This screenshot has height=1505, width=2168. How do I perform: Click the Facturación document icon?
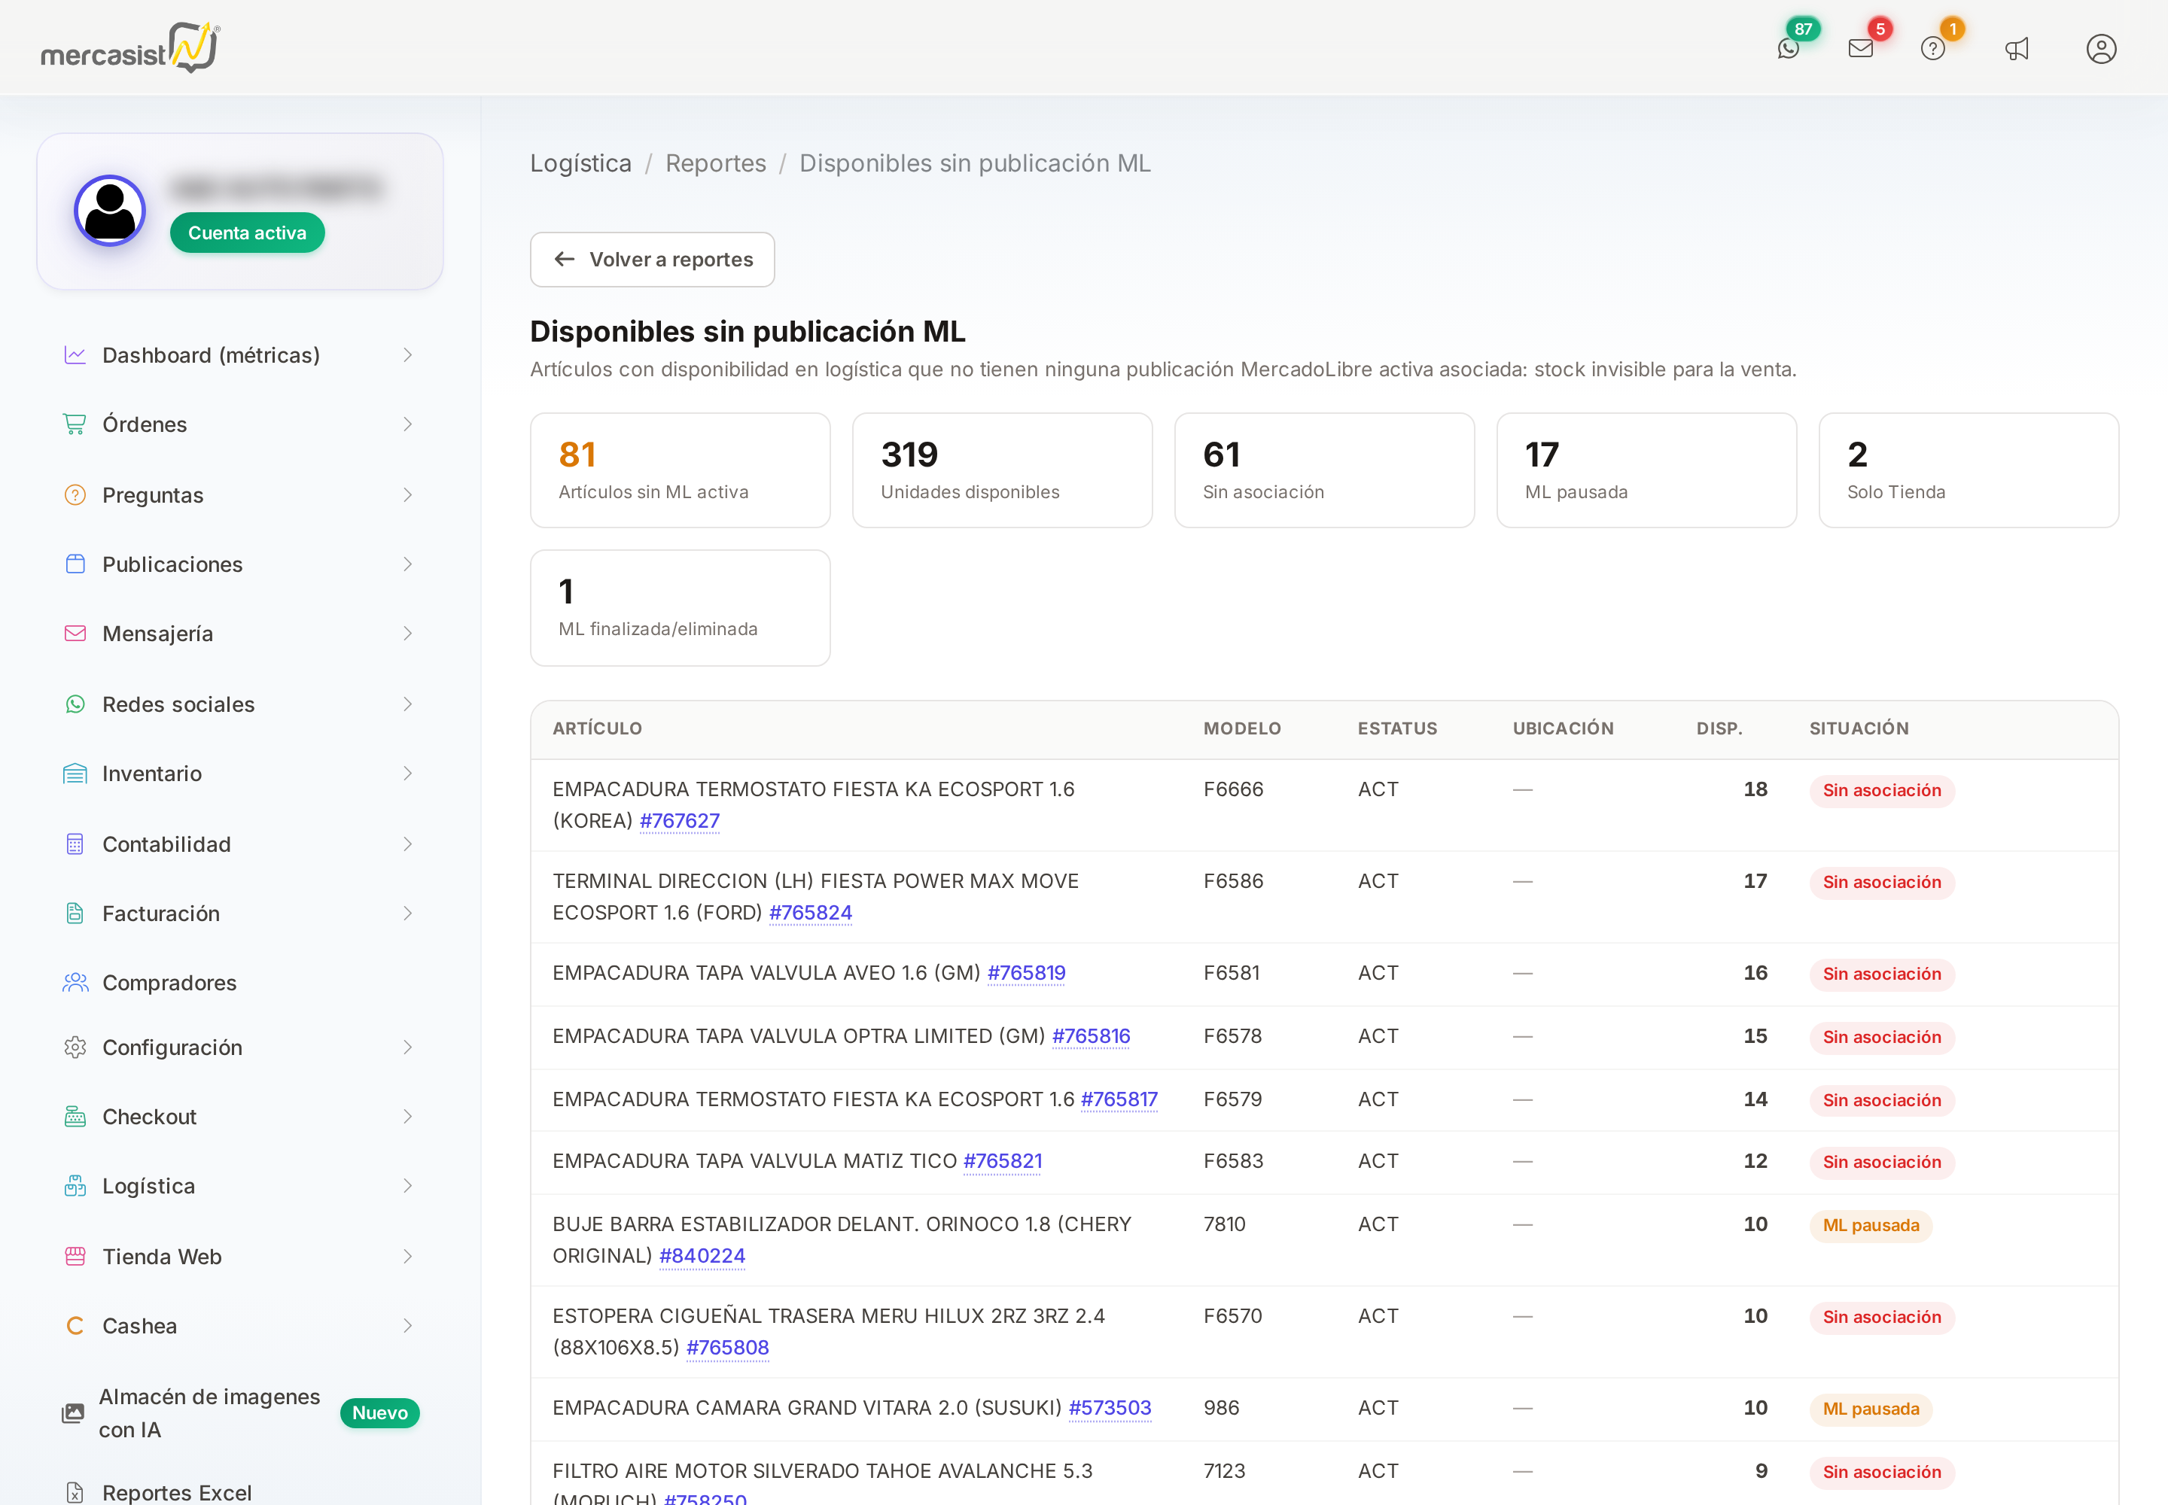[75, 913]
